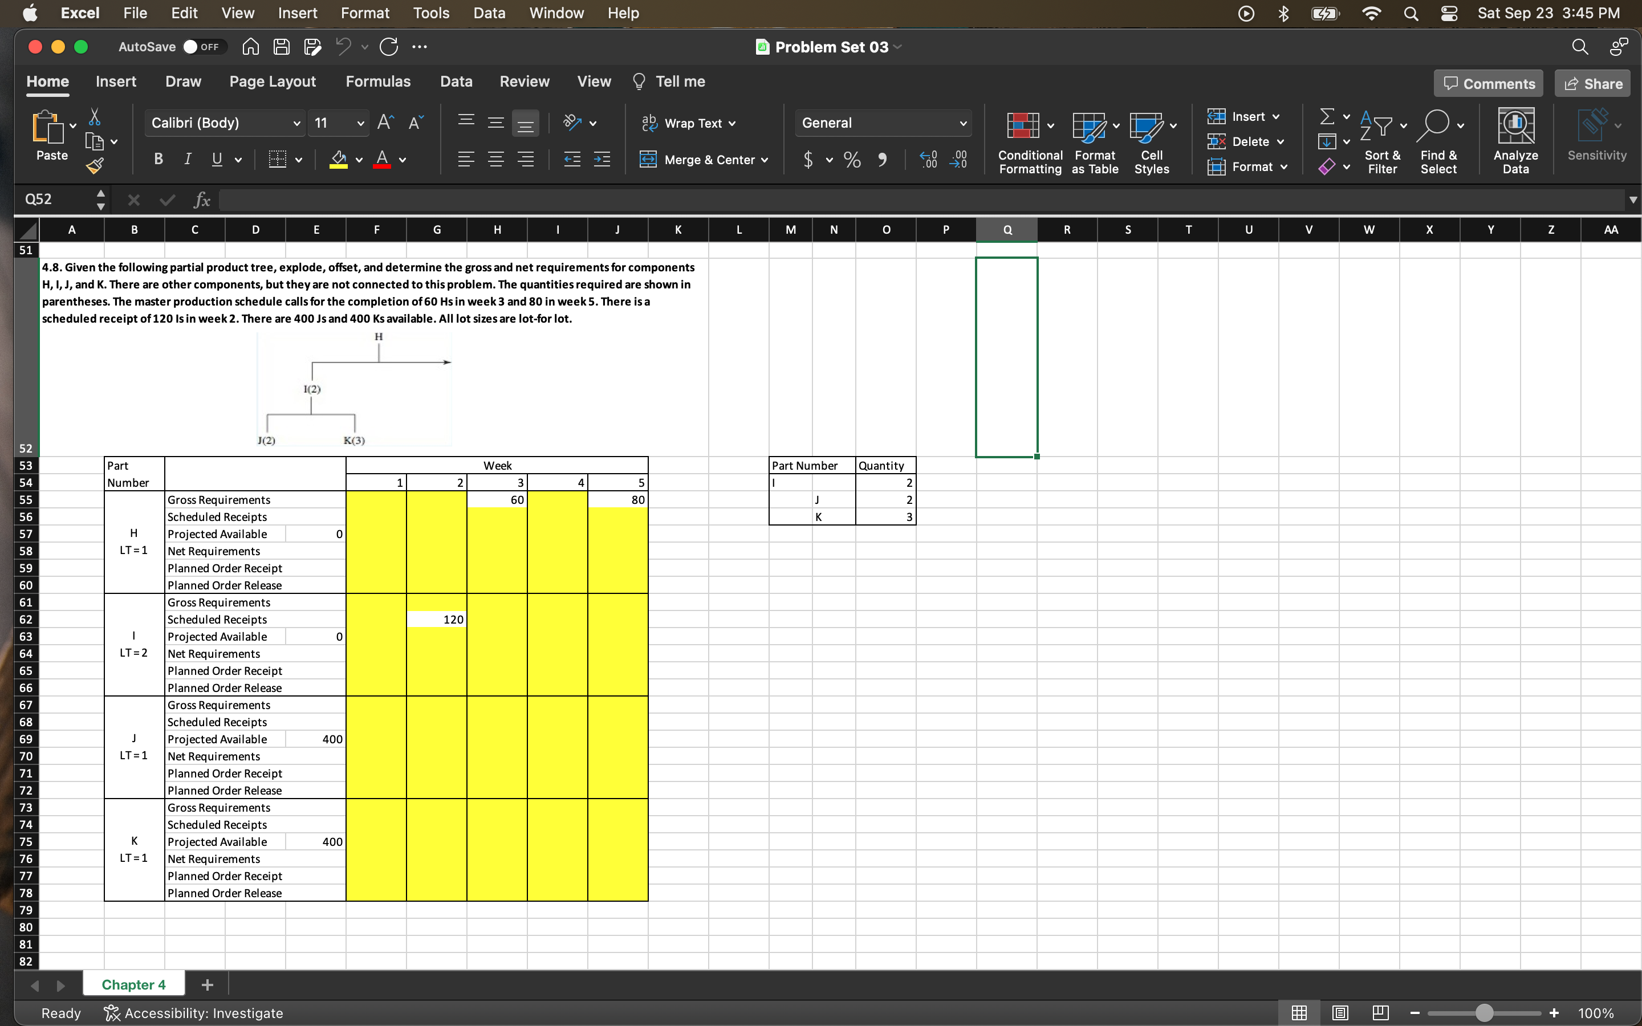The height and width of the screenshot is (1026, 1642).
Task: Toggle Italic formatting
Action: coord(188,160)
